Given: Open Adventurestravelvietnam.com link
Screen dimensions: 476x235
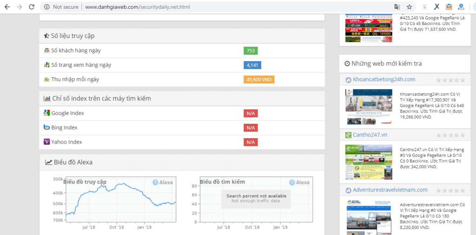Looking at the screenshot, I should click(390, 190).
